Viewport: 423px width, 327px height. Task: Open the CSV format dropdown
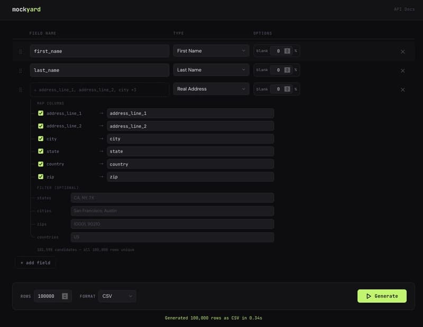[117, 296]
